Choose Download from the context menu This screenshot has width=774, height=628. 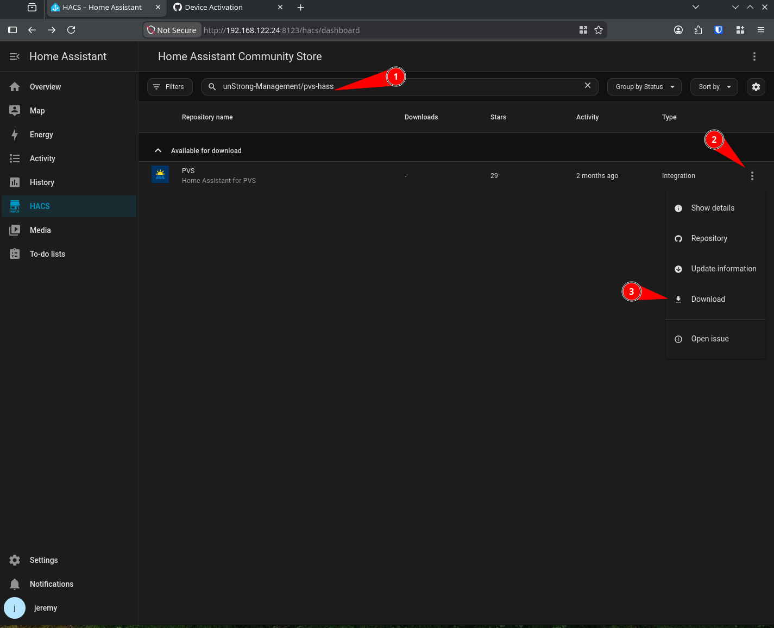[715, 299]
